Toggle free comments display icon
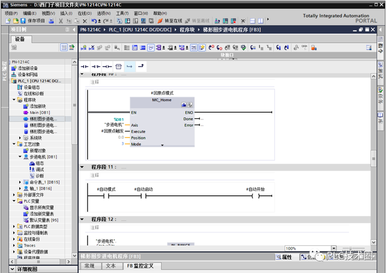The height and width of the screenshot is (273, 386). (x=151, y=48)
